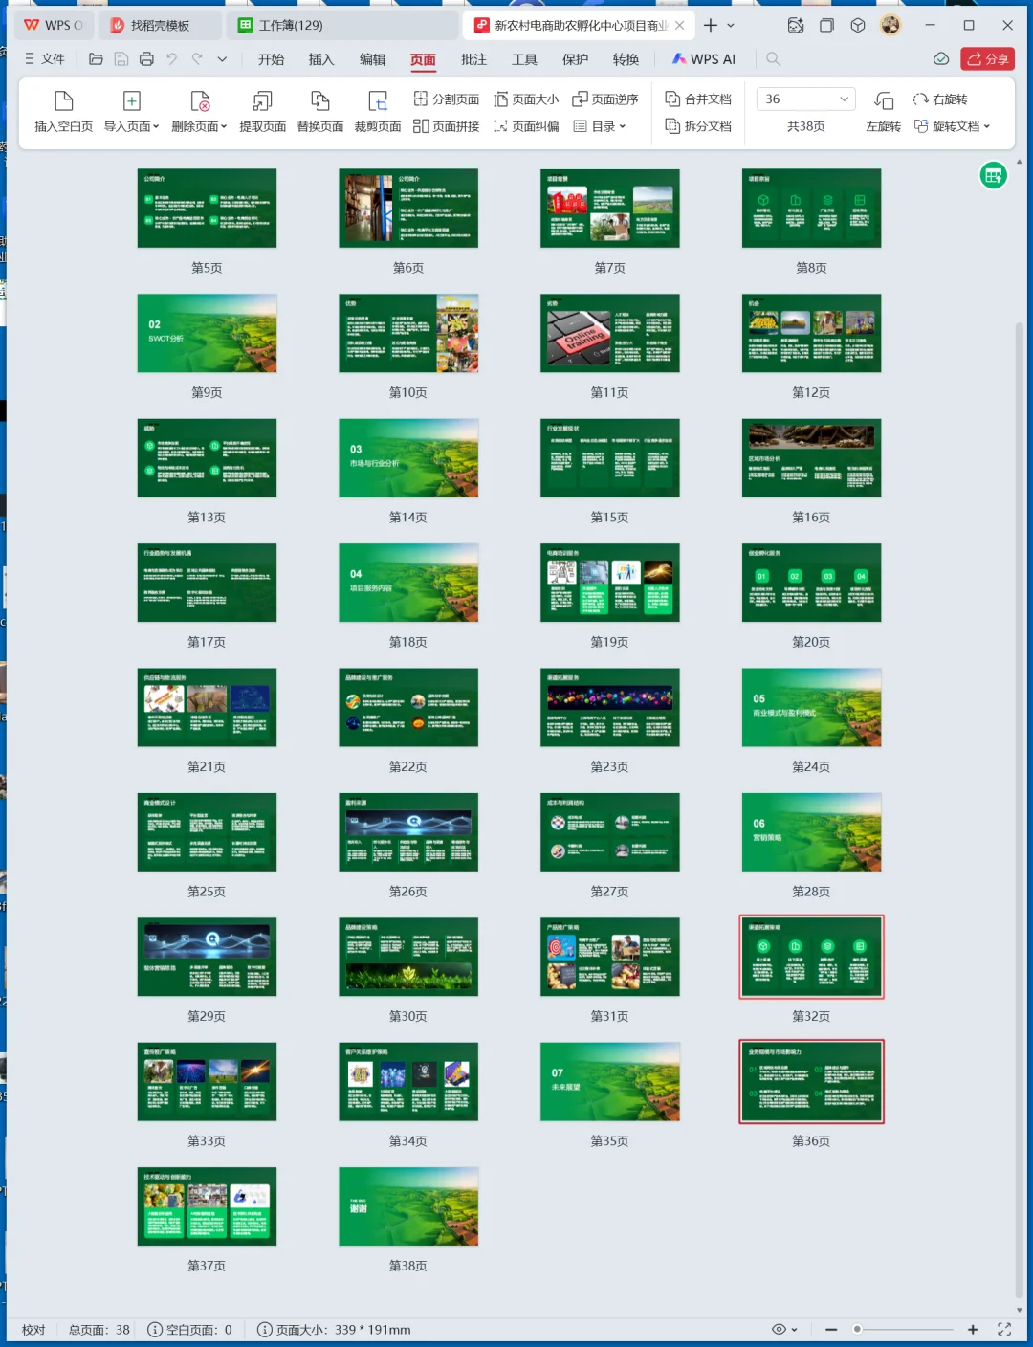Click the skin/theme icon in title bar
This screenshot has height=1347, width=1033.
(796, 25)
